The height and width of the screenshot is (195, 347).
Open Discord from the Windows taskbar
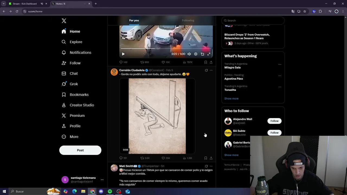101,191
